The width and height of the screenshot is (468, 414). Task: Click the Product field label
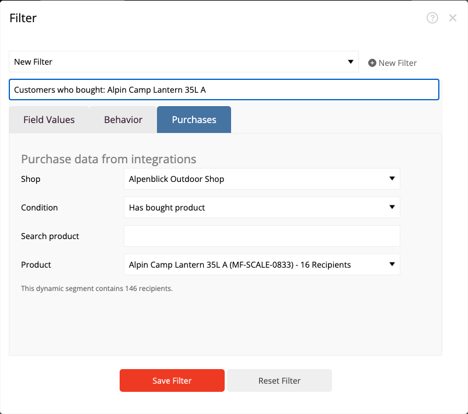click(x=36, y=265)
